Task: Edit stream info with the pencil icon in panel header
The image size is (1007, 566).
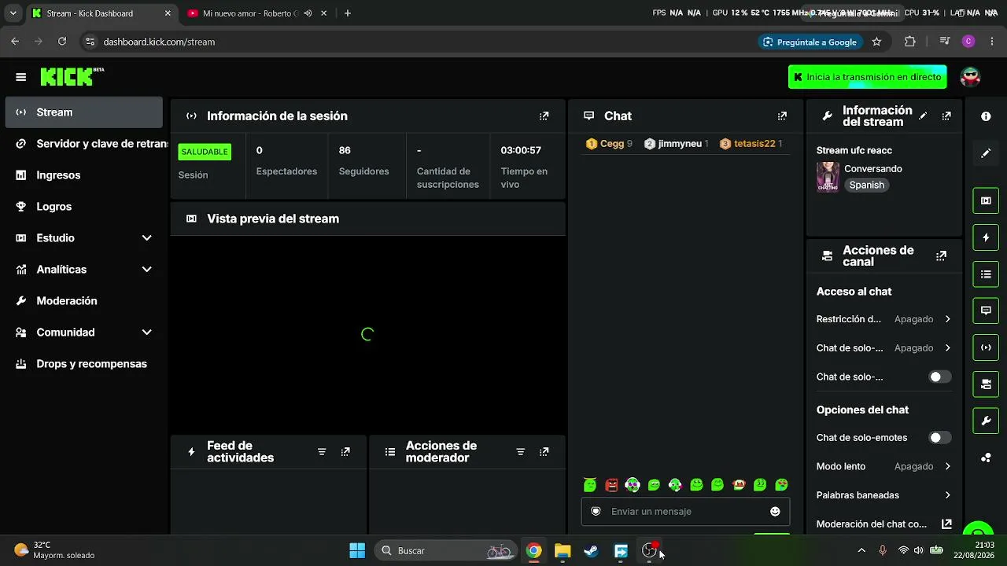Action: [923, 116]
